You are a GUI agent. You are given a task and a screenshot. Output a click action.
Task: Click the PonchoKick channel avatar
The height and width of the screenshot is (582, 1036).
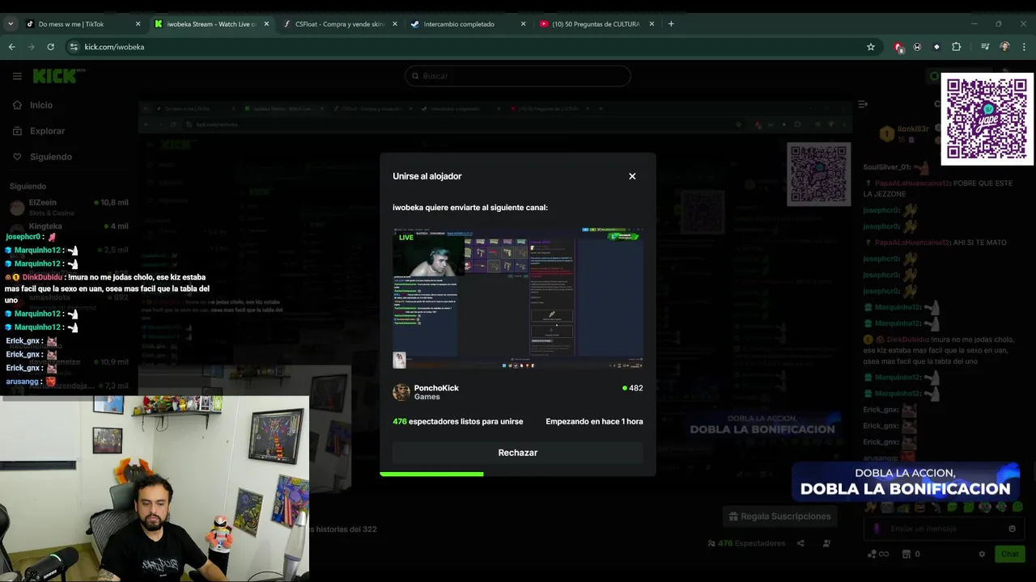[x=401, y=392]
